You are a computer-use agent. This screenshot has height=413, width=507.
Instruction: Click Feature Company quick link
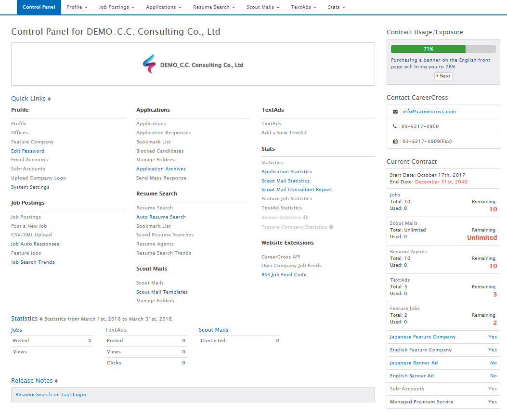(32, 142)
